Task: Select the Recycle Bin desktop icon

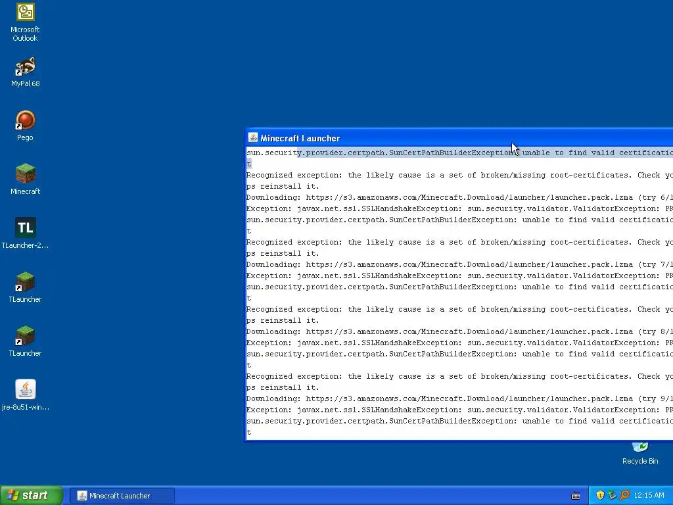Action: [640, 453]
